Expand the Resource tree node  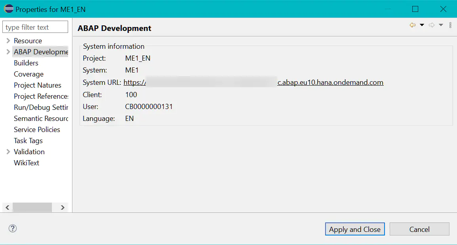point(8,40)
